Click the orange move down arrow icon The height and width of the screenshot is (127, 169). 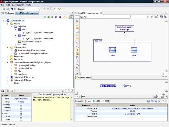click(67, 17)
